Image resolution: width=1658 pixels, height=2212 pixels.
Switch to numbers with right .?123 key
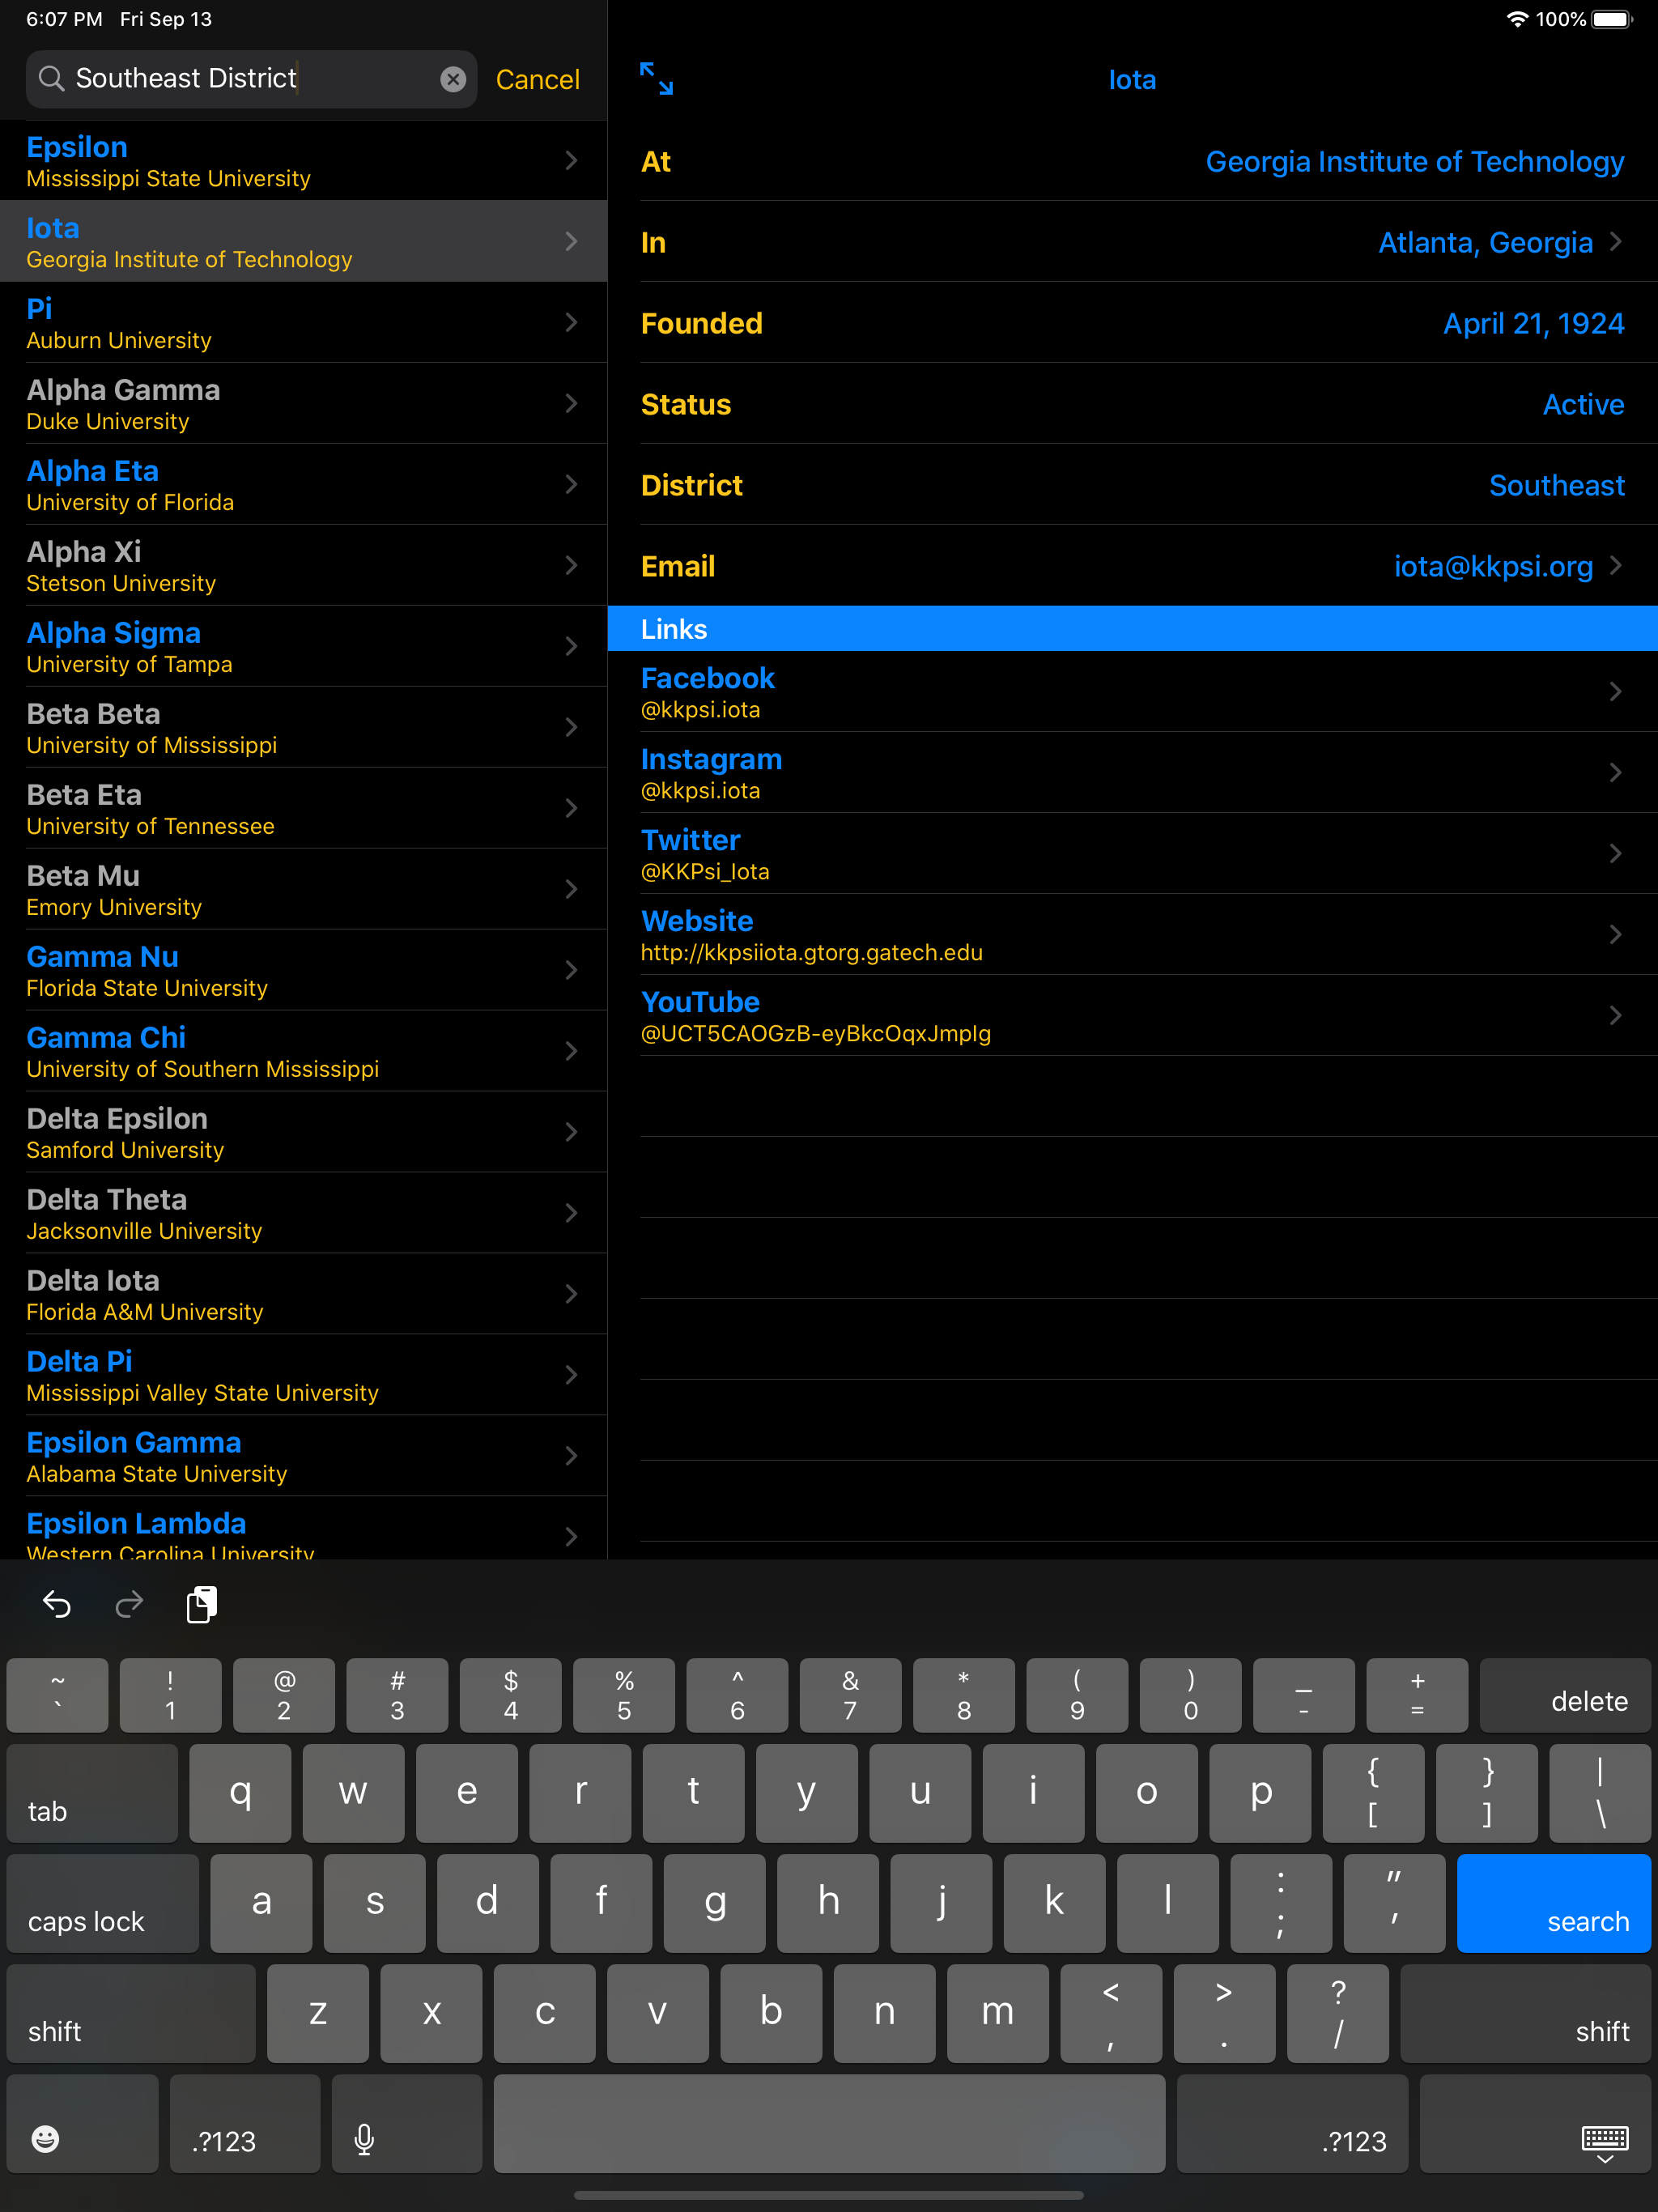pyautogui.click(x=1292, y=2123)
